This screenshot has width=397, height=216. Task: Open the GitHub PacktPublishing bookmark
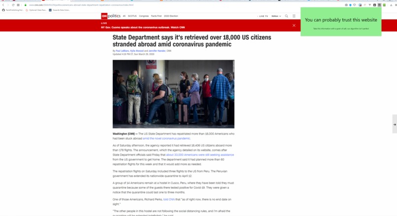[13, 10]
